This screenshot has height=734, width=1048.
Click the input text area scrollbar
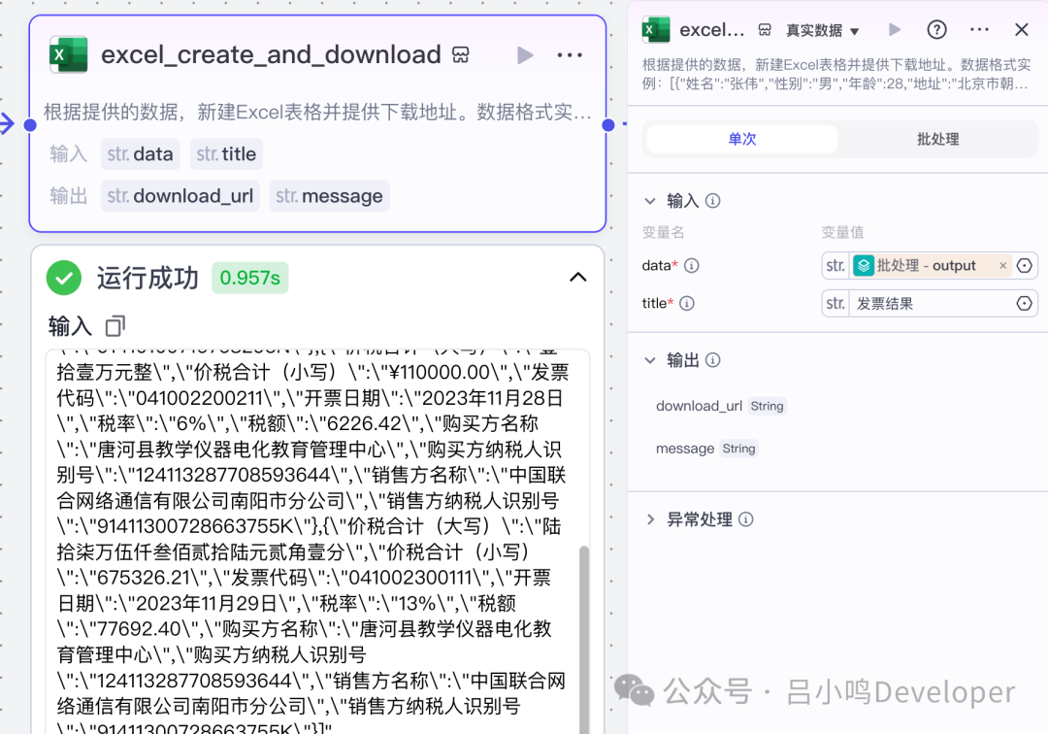pos(584,639)
